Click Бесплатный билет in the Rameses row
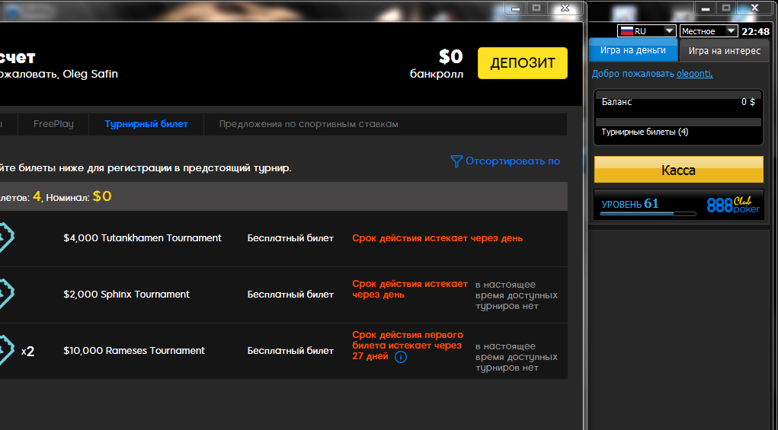 pyautogui.click(x=291, y=352)
